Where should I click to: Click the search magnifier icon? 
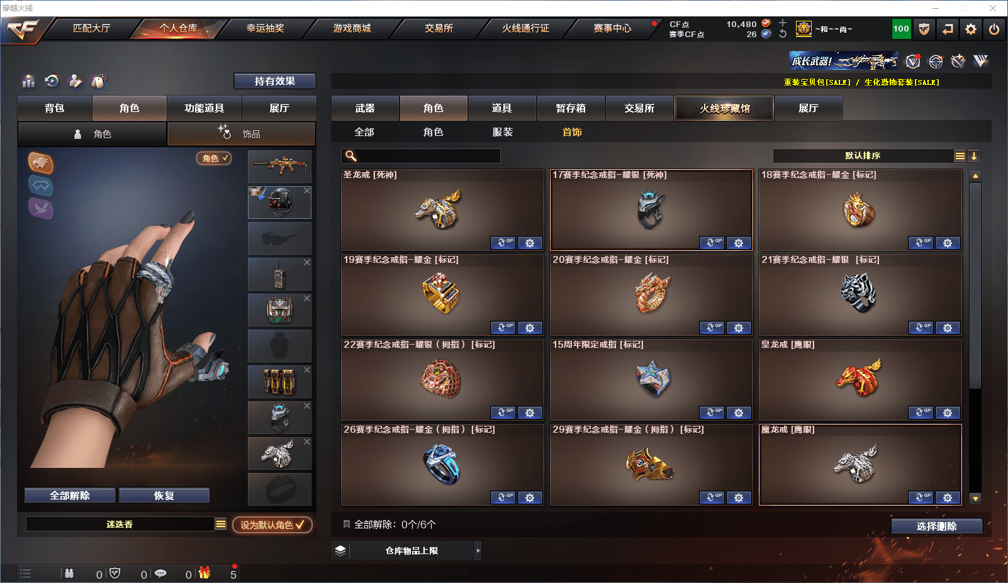[x=351, y=156]
